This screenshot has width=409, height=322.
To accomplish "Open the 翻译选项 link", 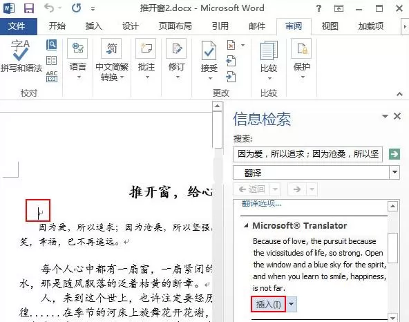I will tap(261, 204).
